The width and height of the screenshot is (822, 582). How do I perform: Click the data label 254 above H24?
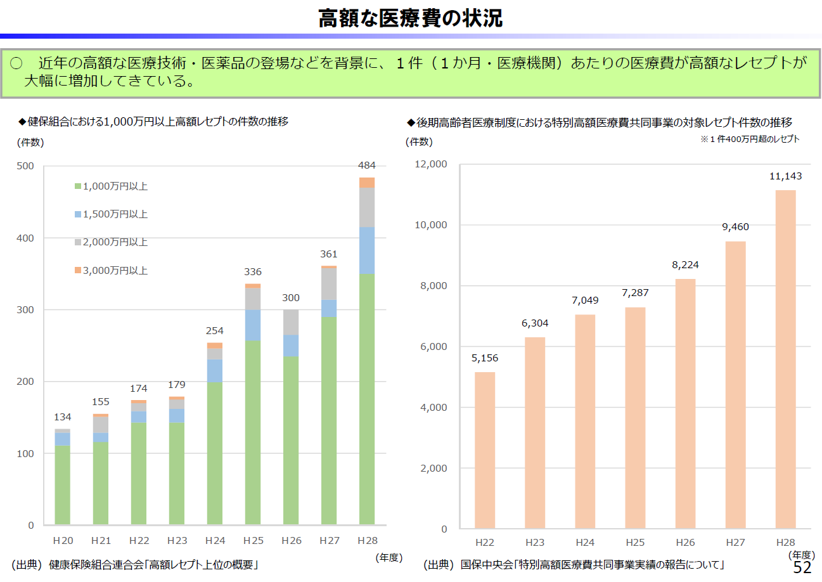coord(215,331)
